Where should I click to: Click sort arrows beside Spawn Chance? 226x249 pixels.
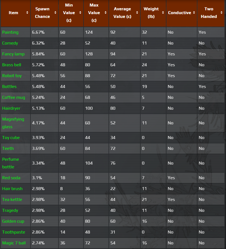pos(55,13)
